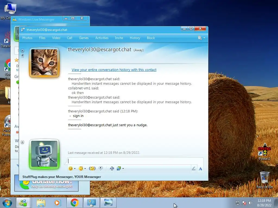Open the Recycle Bin desktop icon
The width and height of the screenshot is (278, 208).
(264, 180)
